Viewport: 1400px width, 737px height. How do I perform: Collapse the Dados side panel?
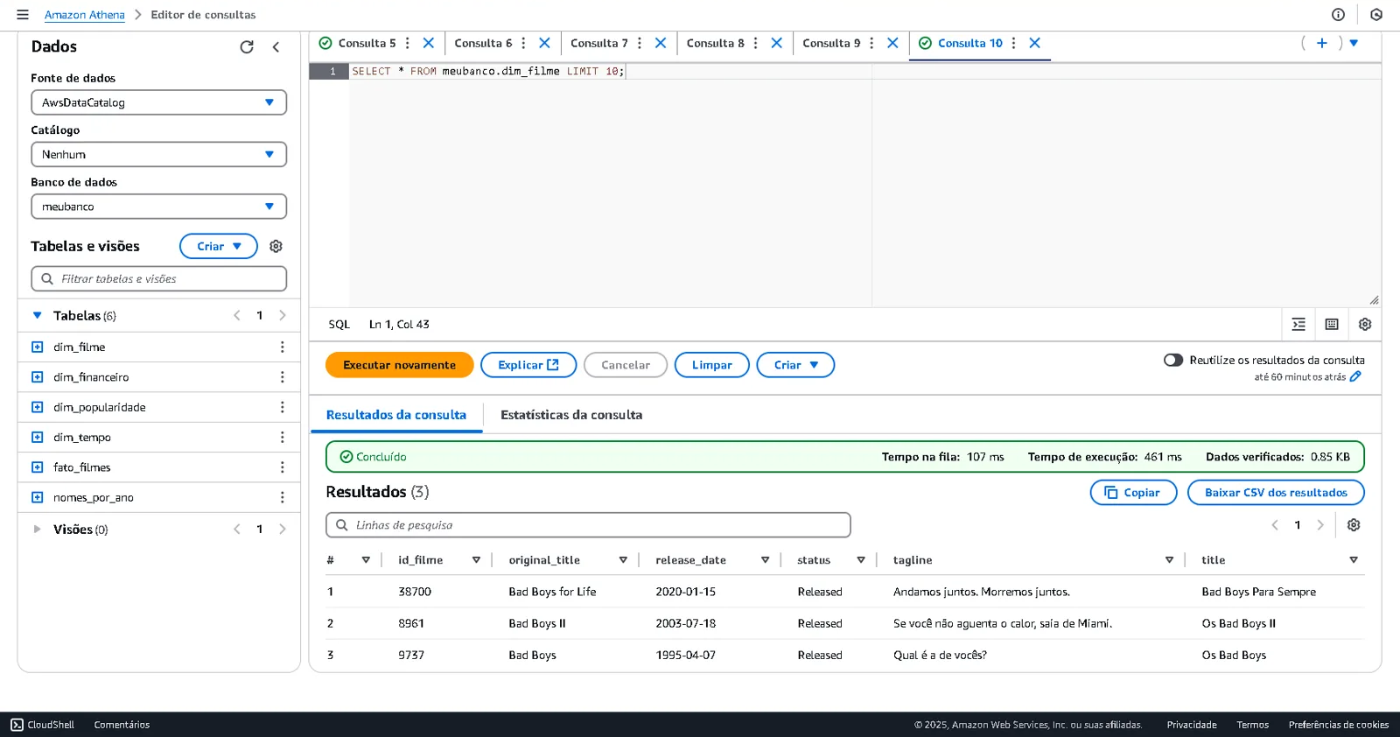(276, 47)
